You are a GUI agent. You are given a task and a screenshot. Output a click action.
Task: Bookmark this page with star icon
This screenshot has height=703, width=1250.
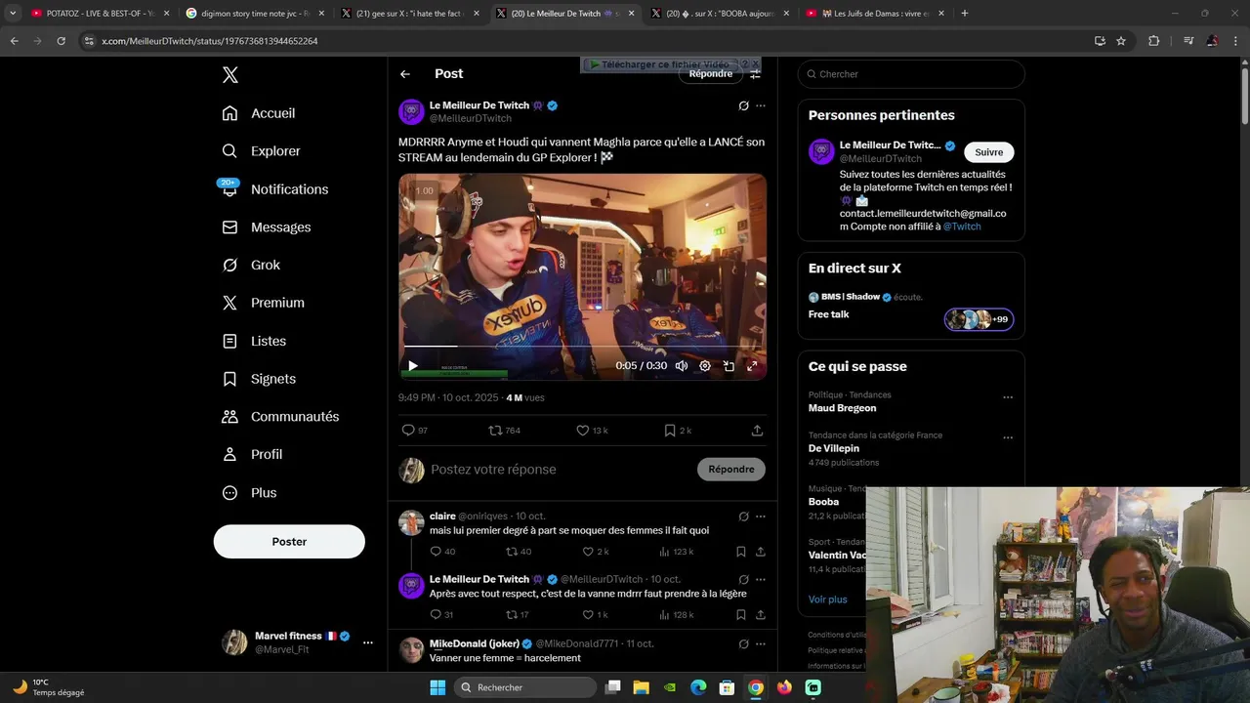tap(1121, 41)
